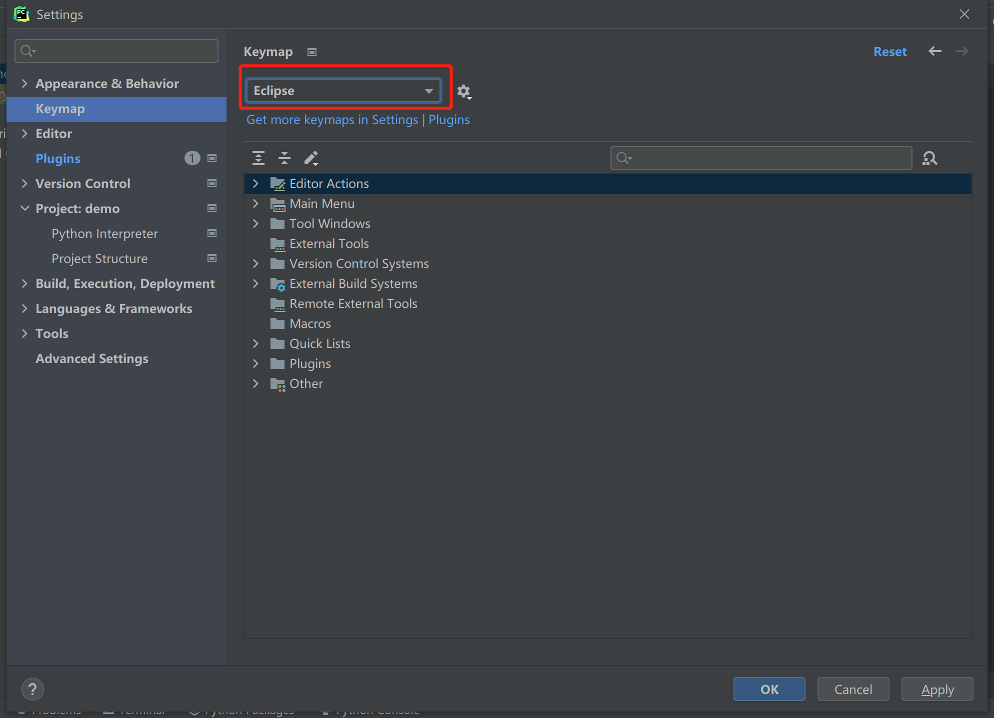
Task: Focus the settings sidebar search field
Action: pyautogui.click(x=116, y=51)
